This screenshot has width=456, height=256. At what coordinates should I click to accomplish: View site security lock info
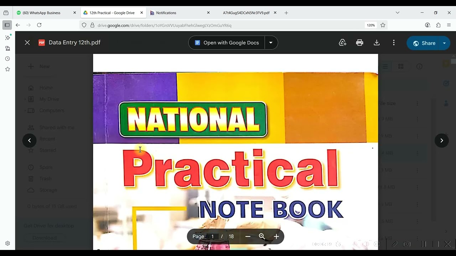point(92,25)
